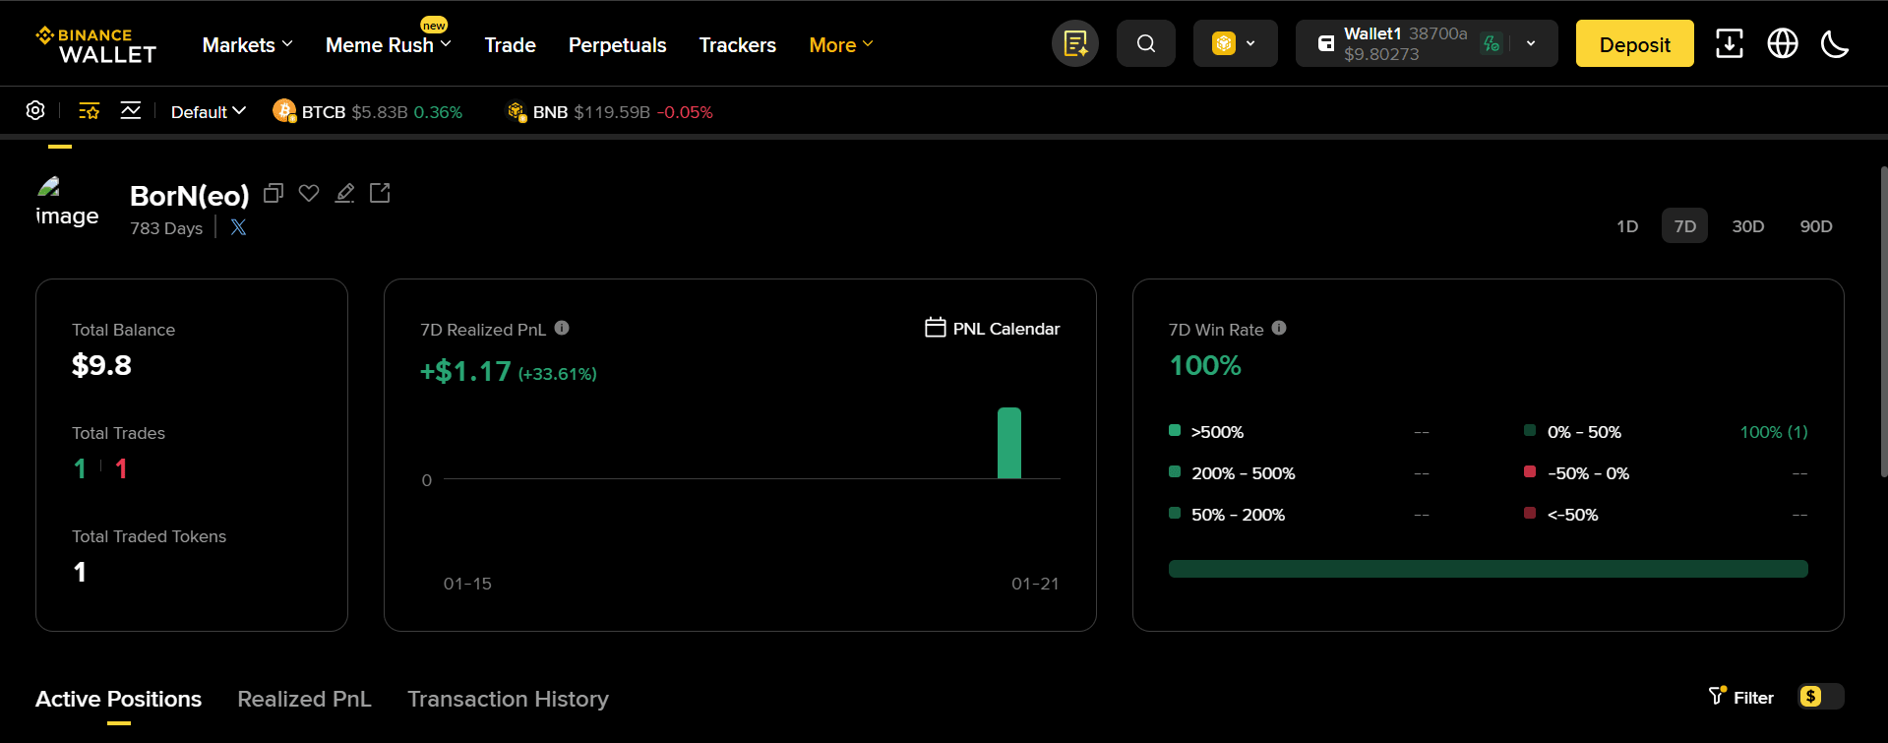This screenshot has width=1888, height=743.
Task: Go to the Trade page
Action: tap(511, 45)
